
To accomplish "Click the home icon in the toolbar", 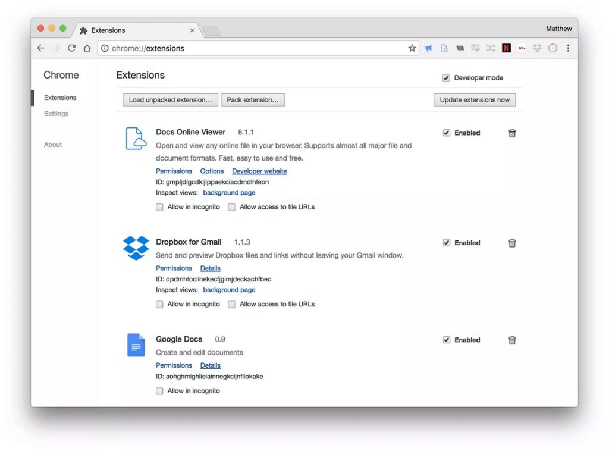I will click(87, 48).
